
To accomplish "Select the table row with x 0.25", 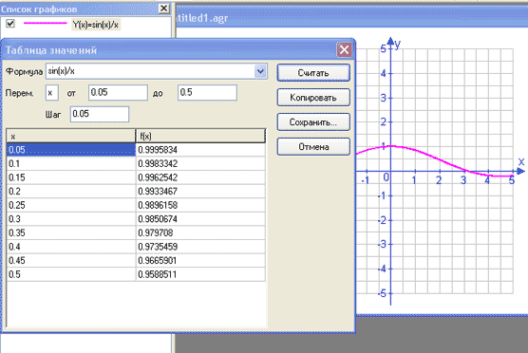I will point(136,205).
